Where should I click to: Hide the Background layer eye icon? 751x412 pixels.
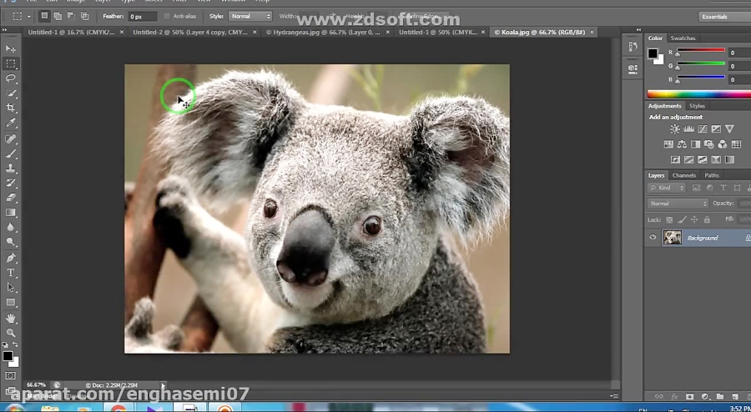[653, 238]
